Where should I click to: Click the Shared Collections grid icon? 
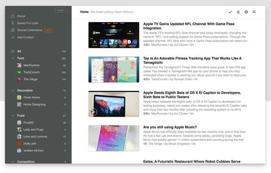[x=13, y=30]
